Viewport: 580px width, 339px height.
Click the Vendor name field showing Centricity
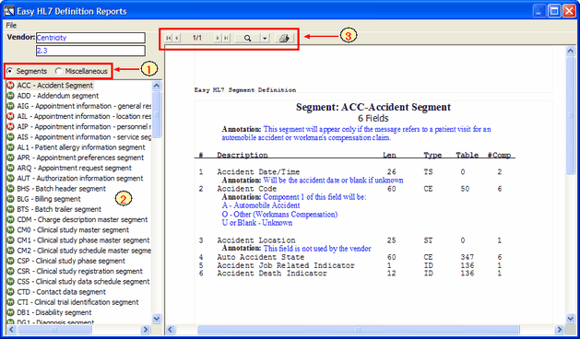coord(90,38)
